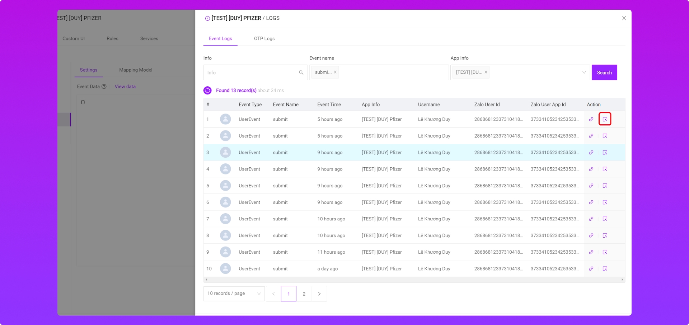Click the help icon next to Event Data

tap(104, 86)
